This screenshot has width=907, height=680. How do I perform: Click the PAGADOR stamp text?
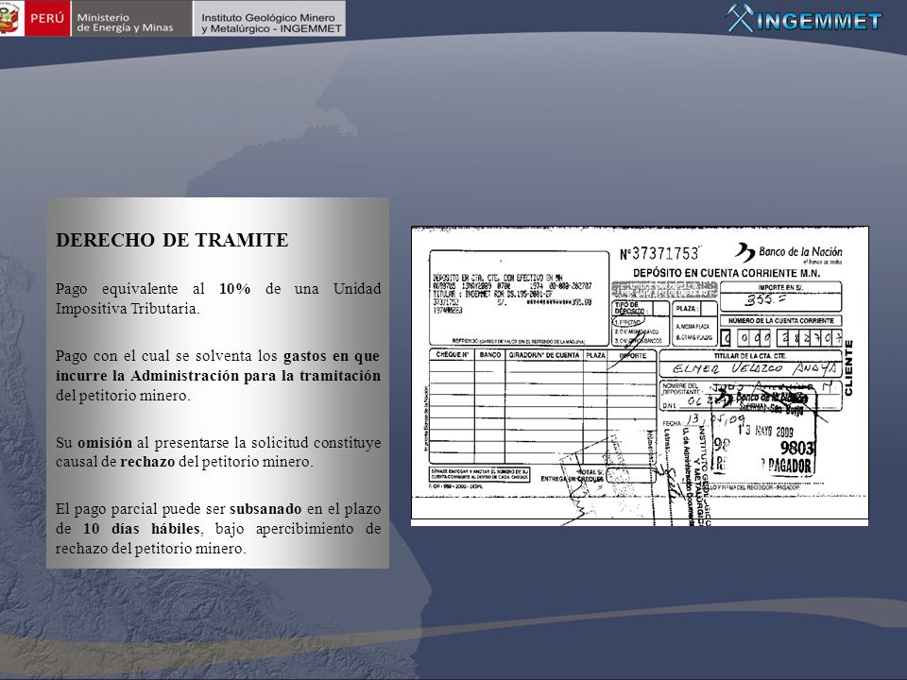coord(789,466)
